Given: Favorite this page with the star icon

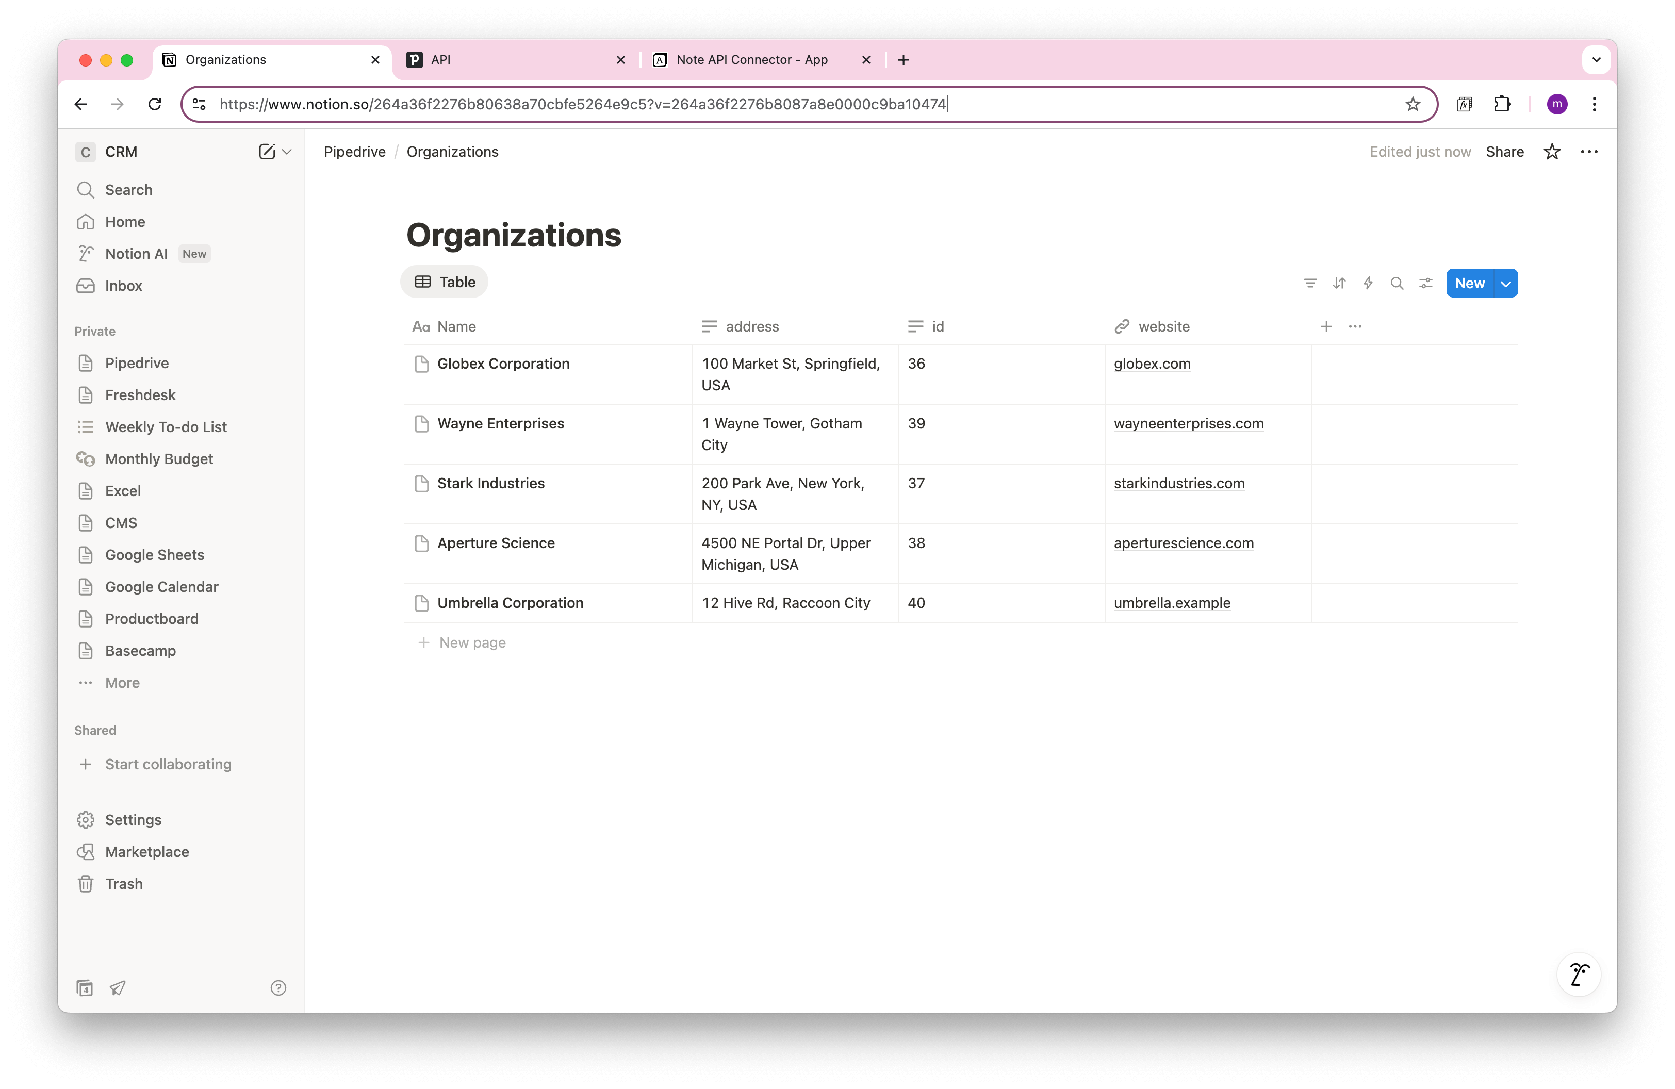Looking at the screenshot, I should tap(1552, 152).
